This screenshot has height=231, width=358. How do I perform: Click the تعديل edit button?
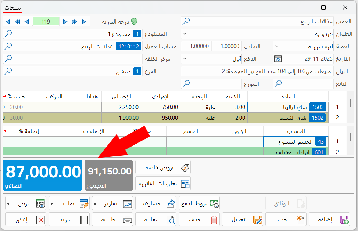point(243,220)
